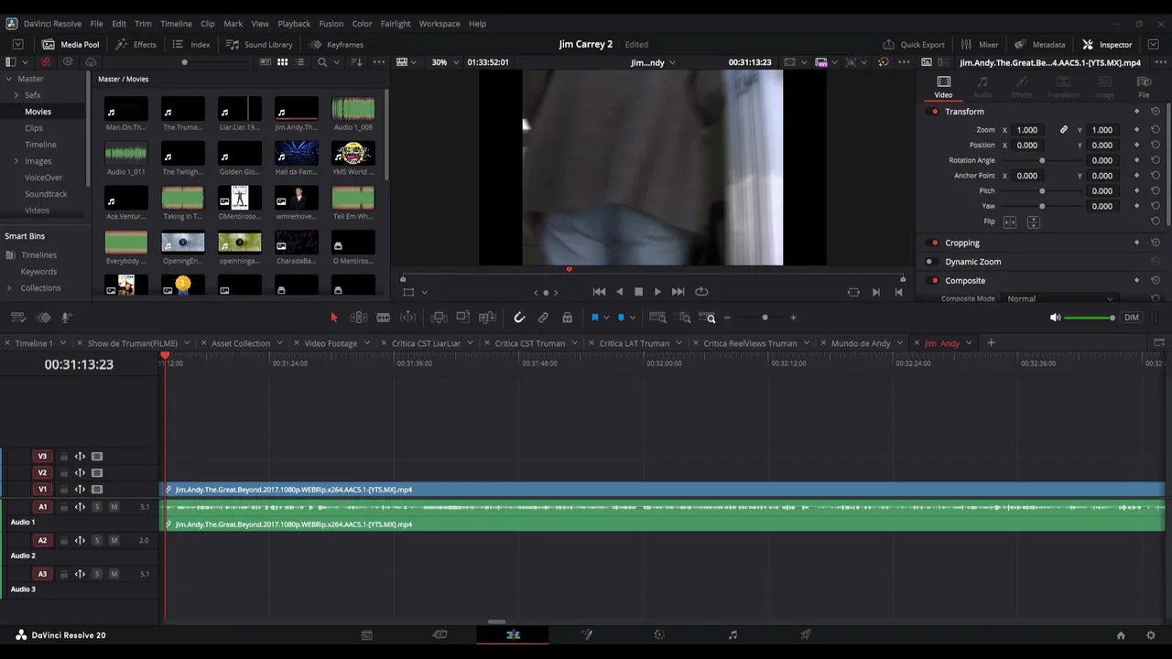Click the Insert Clip edit icon

pos(439,318)
